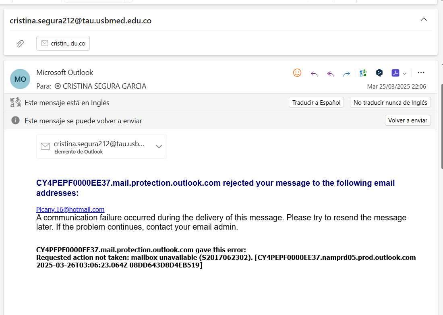
Task: Expand the Acrobat add-in dropdown arrow
Action: [x=404, y=73]
